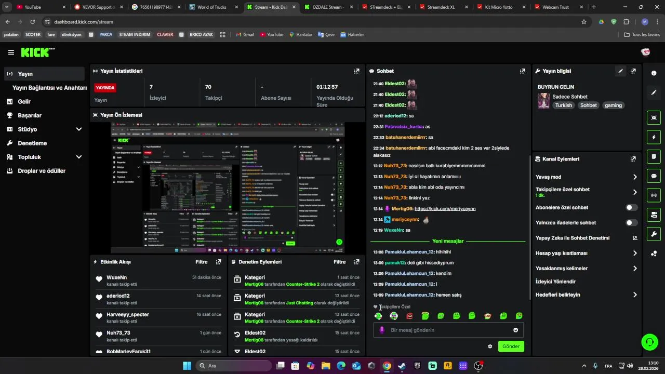
Task: Enable Abonelere özel sohbet switch
Action: tap(631, 207)
